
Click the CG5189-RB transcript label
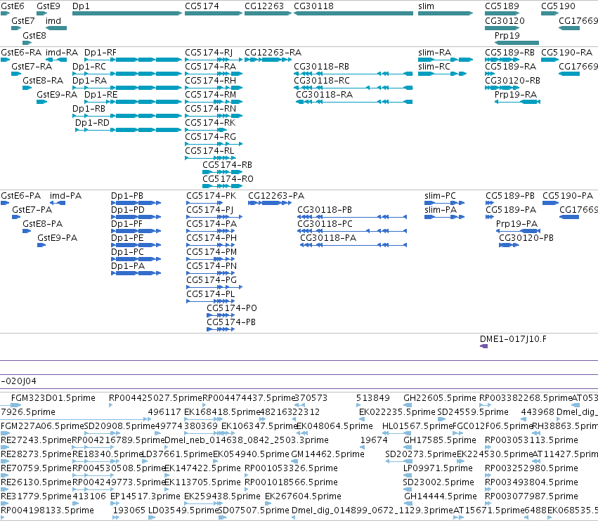pos(509,52)
